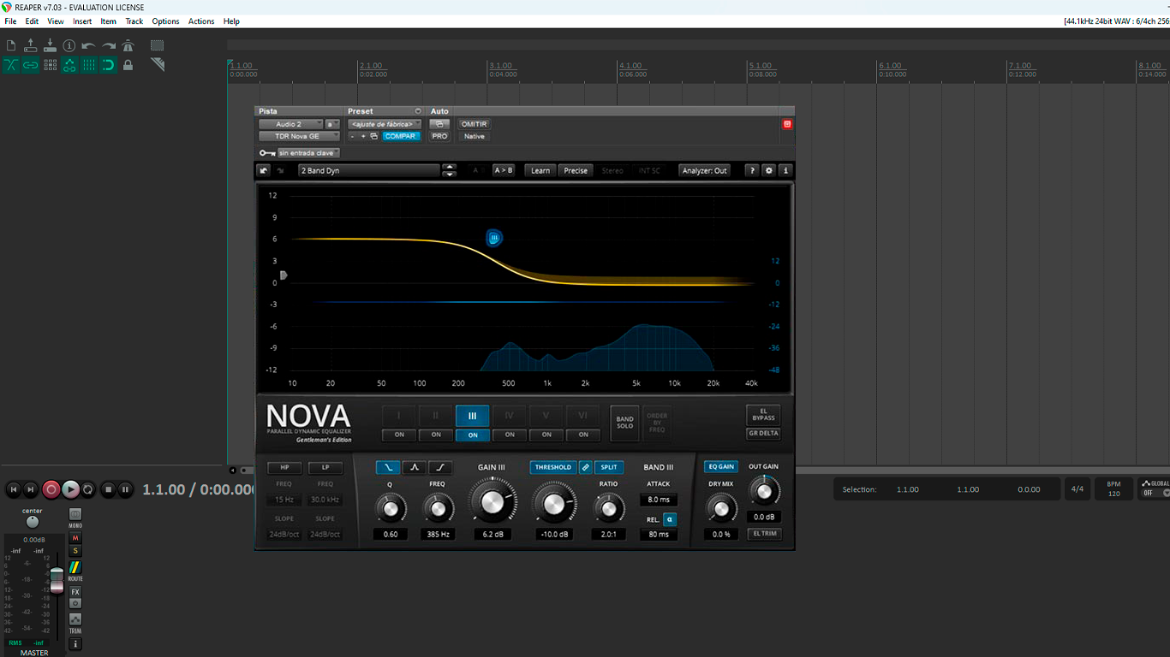Click the transport Record button

pos(51,489)
